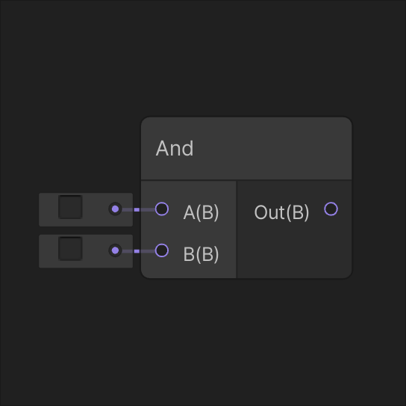Click the empty graph canvas above the node
Screen dimensions: 406x406
203,57
